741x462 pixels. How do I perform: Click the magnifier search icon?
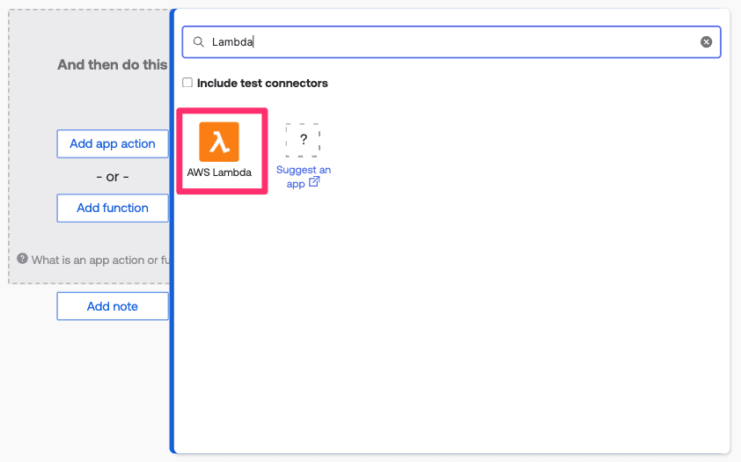click(x=199, y=42)
